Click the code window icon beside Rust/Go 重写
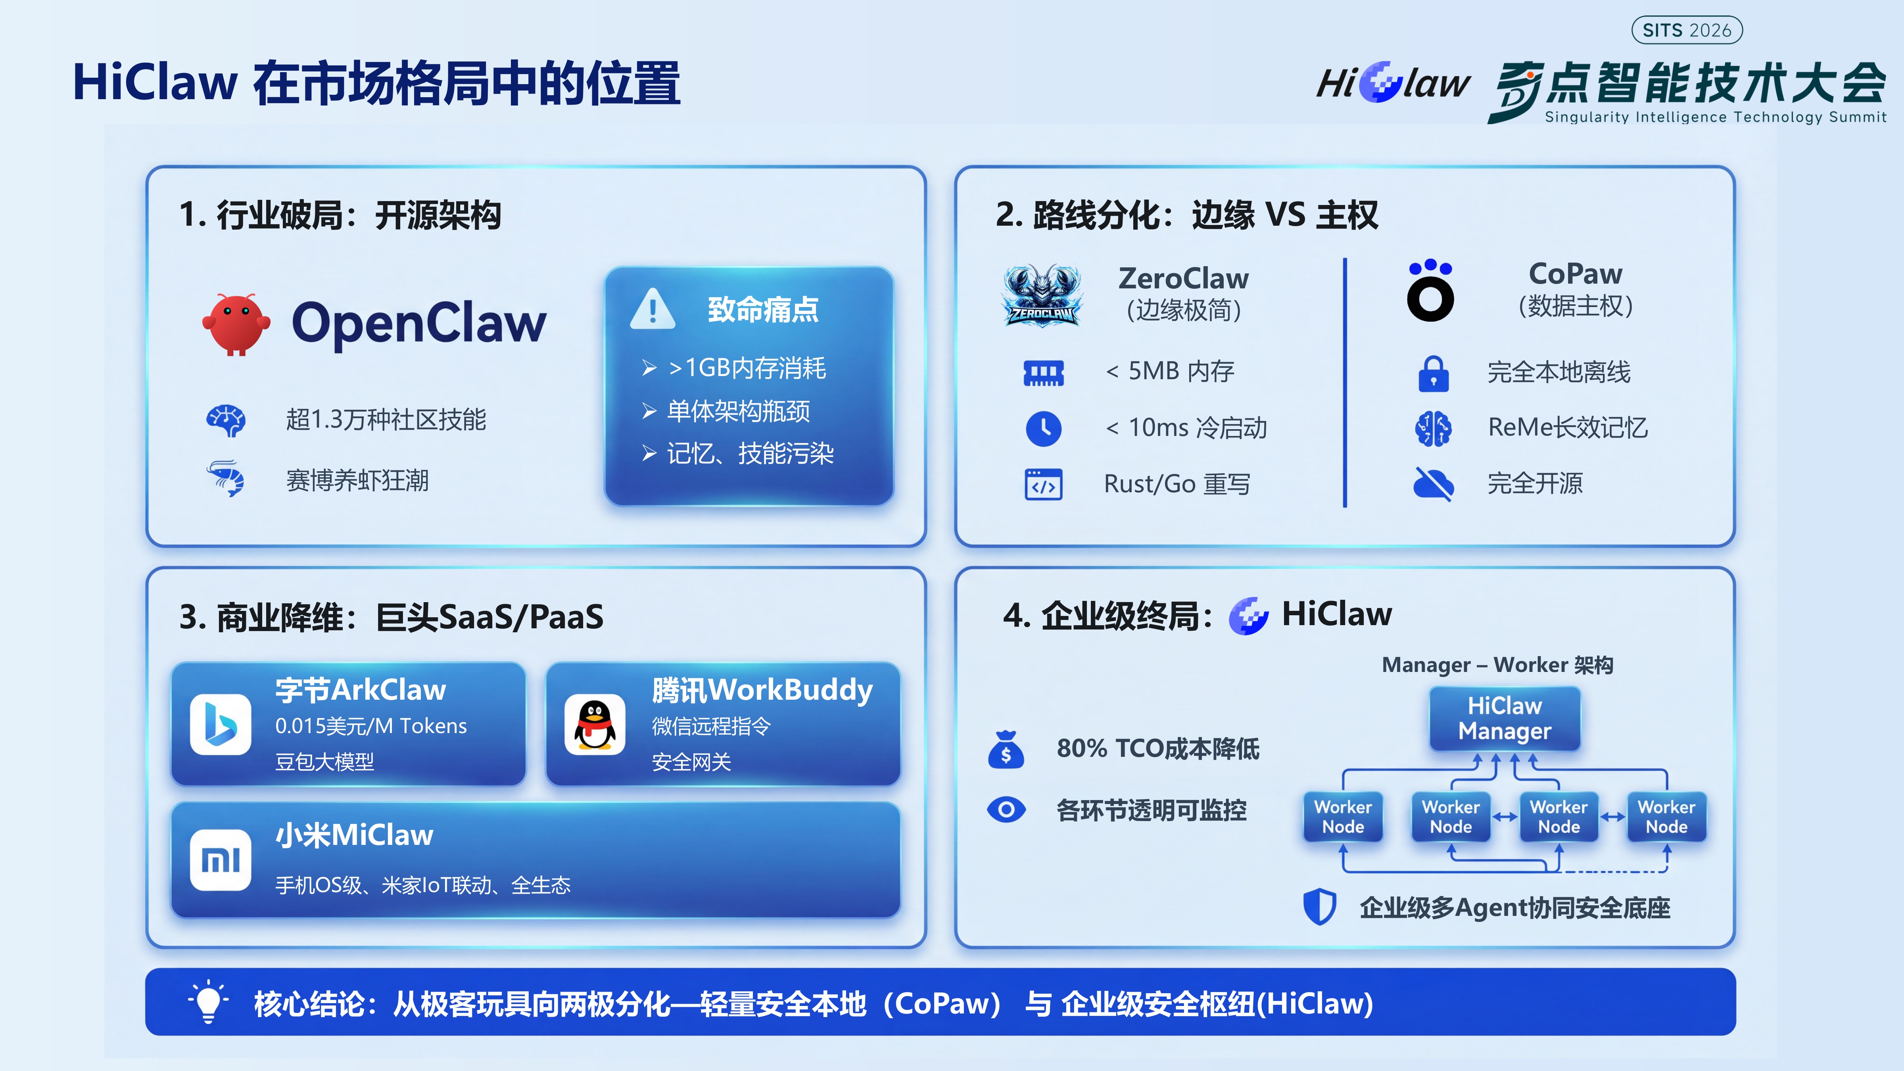The image size is (1904, 1071). click(x=1044, y=484)
